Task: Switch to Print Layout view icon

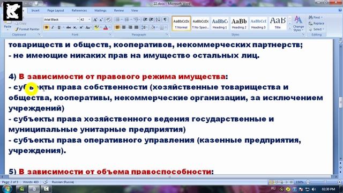Action: [272, 182]
